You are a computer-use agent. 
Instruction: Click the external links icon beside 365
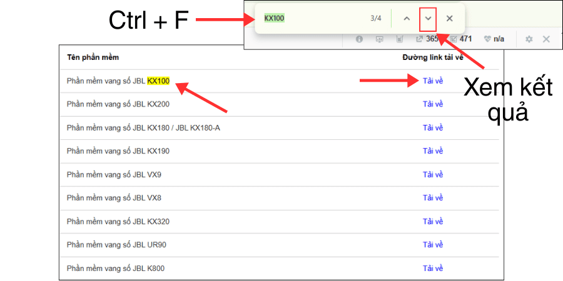click(x=419, y=39)
